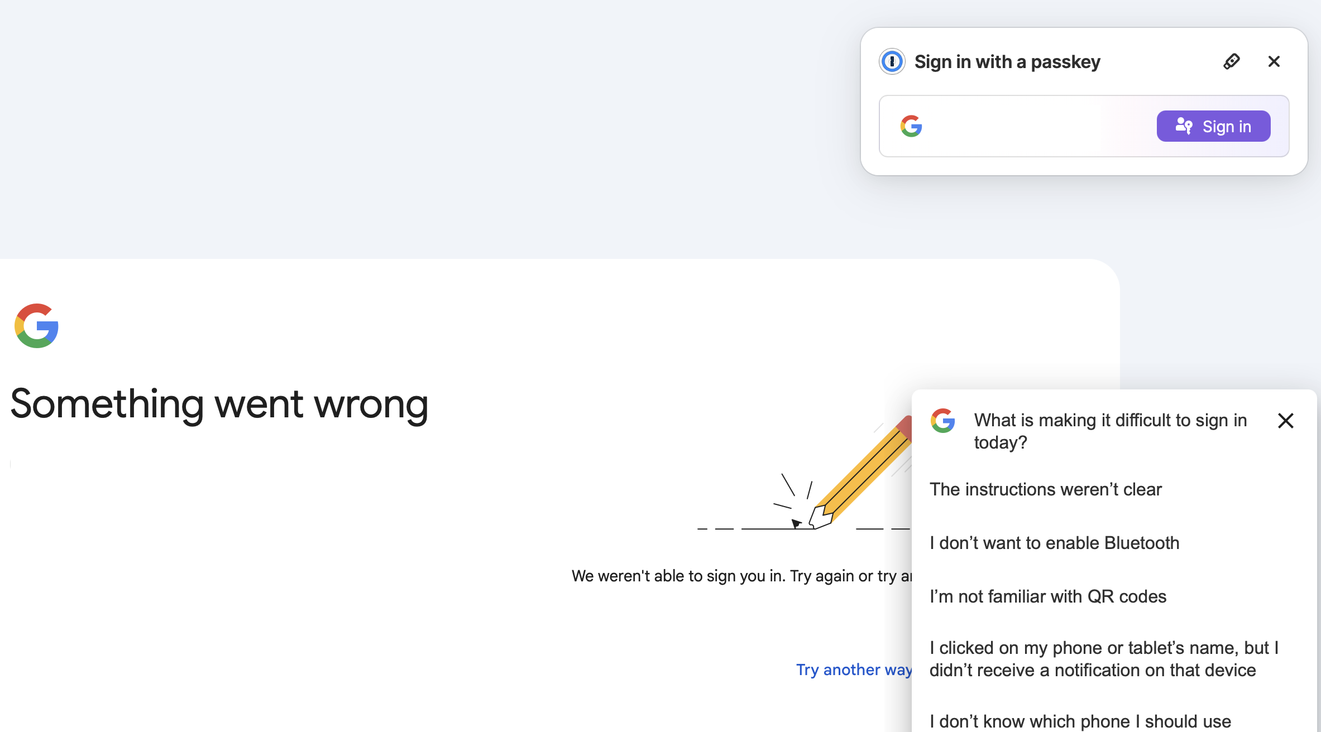Close the Sign in with a passkey popup
Viewport: 1321px width, 732px height.
pos(1274,61)
